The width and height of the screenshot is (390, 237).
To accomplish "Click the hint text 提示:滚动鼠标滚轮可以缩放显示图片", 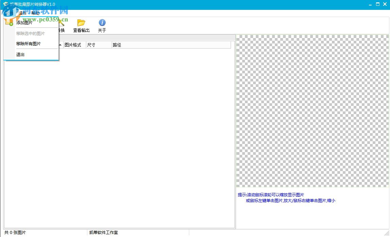I will (x=271, y=195).
